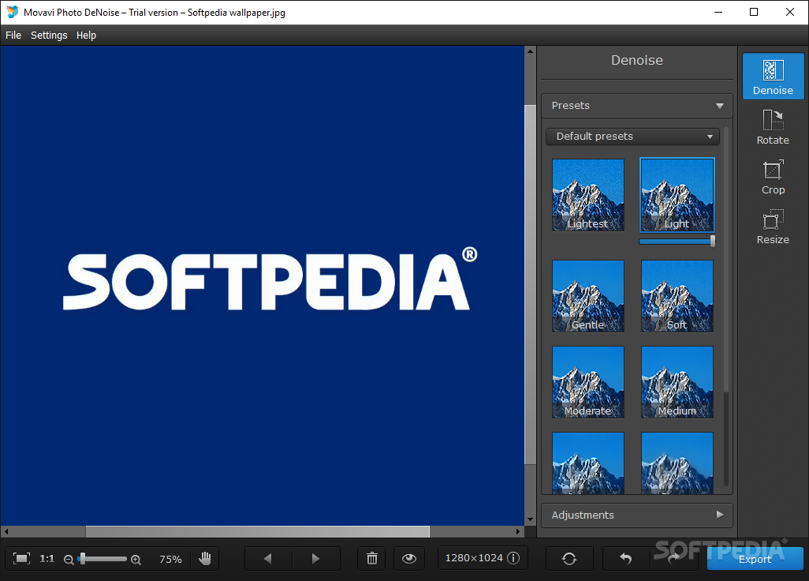
Task: Click the zoom in magnifier icon
Action: (136, 560)
